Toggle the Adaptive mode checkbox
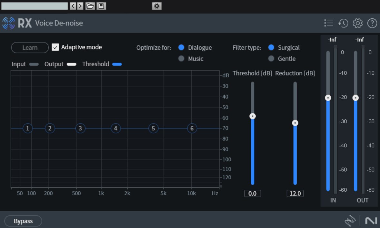Screen dimensions: 380x228 pos(55,47)
